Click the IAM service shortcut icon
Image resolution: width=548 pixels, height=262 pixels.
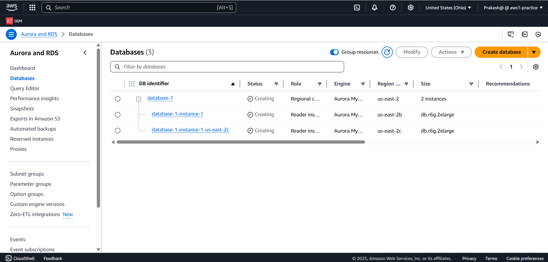tap(9, 21)
